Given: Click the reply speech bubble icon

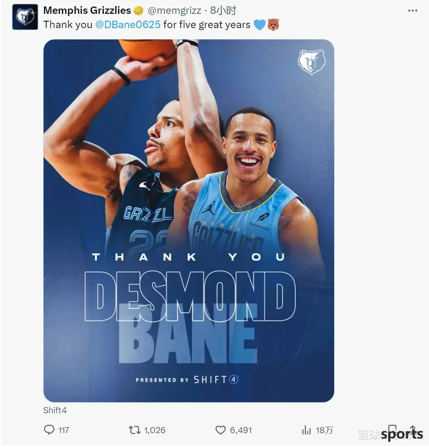Looking at the screenshot, I should (x=49, y=430).
